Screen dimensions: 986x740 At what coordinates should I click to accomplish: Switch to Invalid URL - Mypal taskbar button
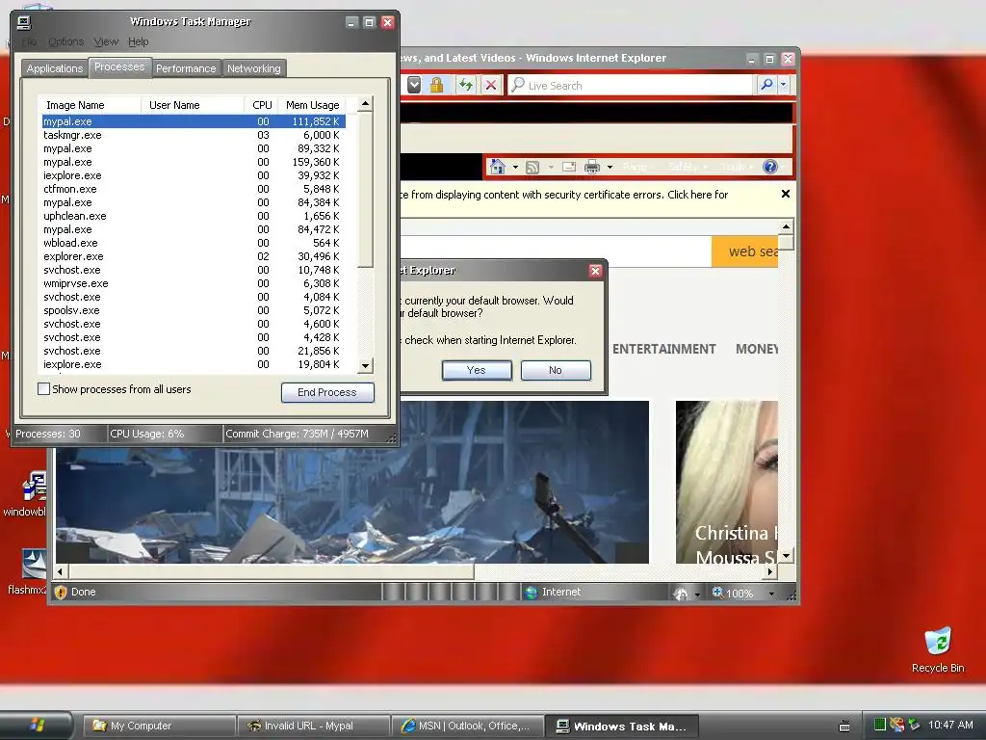tap(313, 726)
